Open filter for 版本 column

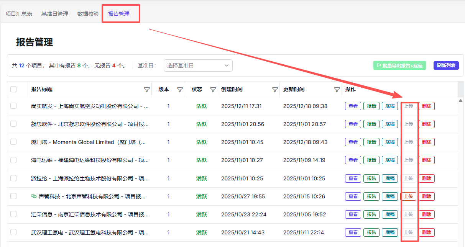pyautogui.click(x=180, y=89)
